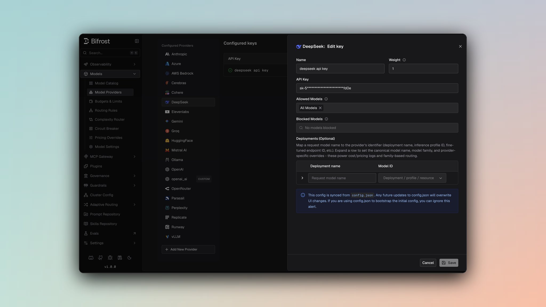Open Model Catalog page
Screen dimensions: 546x307
click(x=110, y=83)
